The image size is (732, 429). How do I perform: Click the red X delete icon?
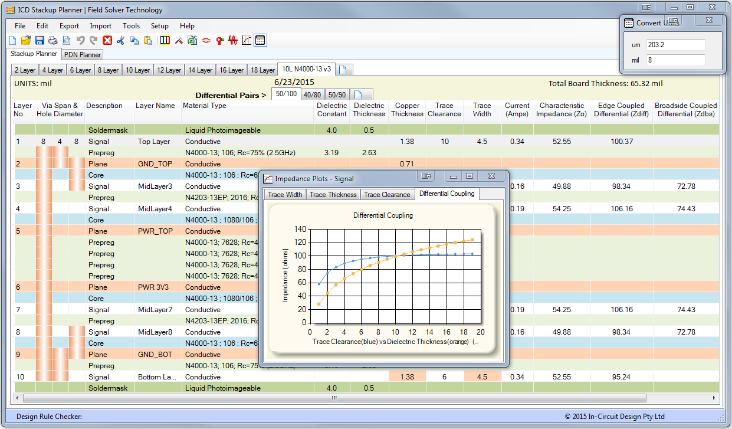[107, 41]
